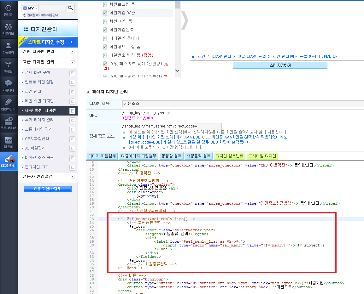The width and height of the screenshot is (364, 294).
Task: Click the 스킨 저장하기 button
Action: click(280, 65)
